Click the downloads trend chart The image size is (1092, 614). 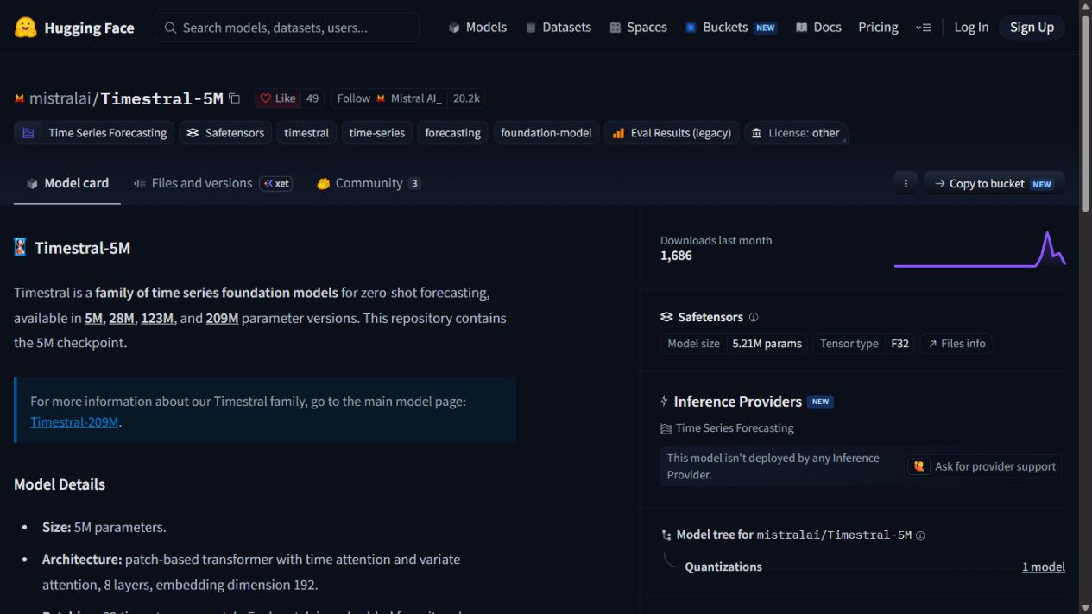pyautogui.click(x=980, y=249)
